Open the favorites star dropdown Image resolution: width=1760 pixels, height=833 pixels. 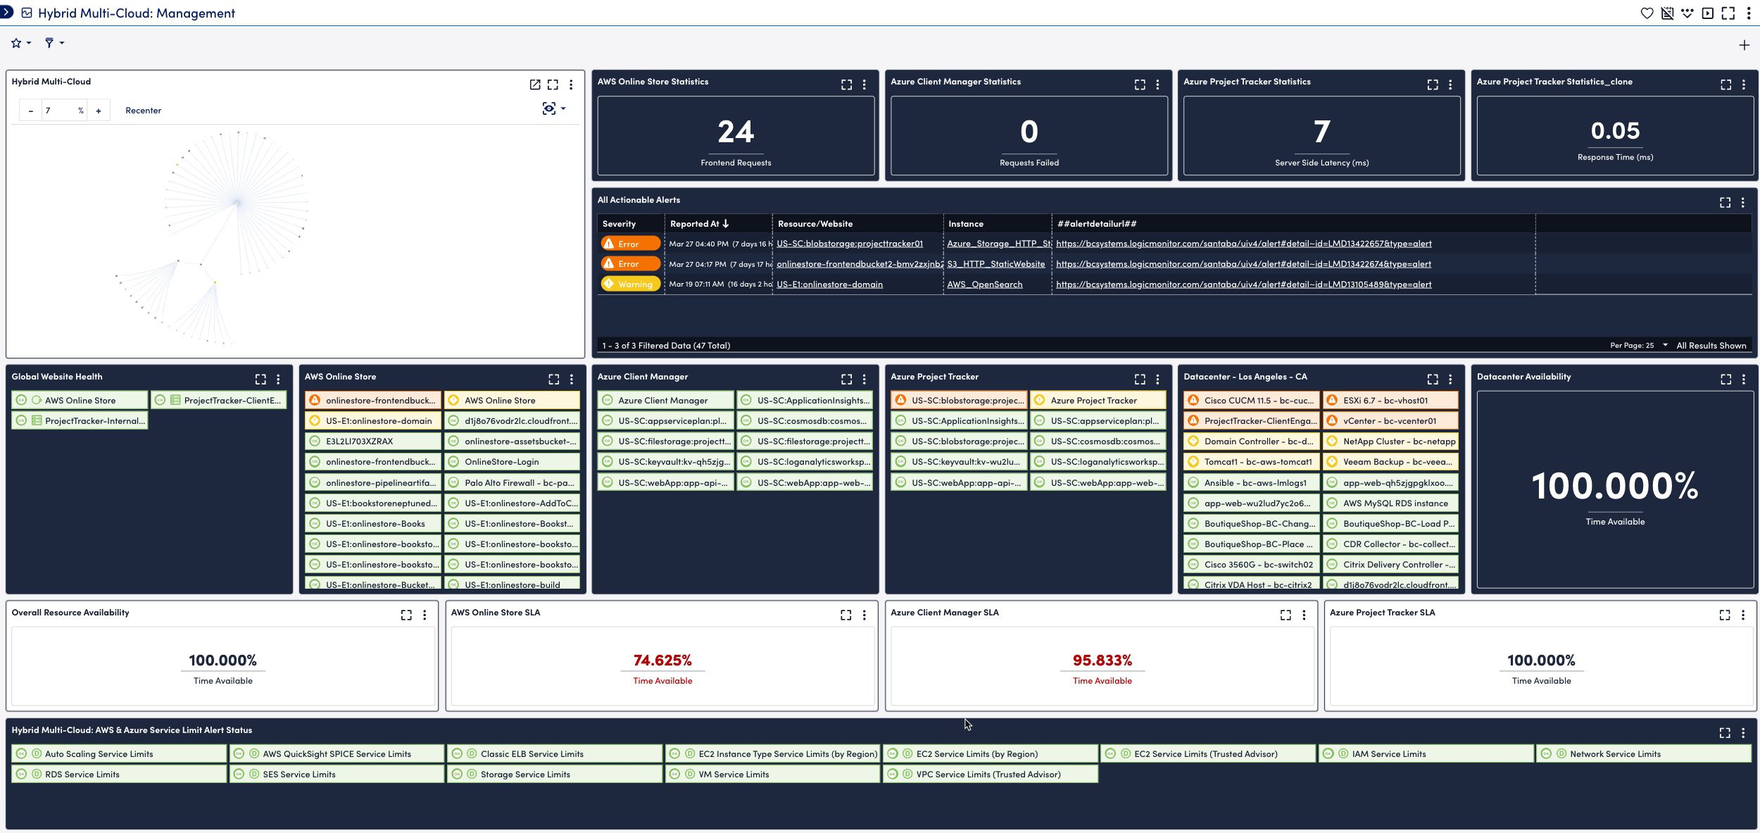coord(20,43)
